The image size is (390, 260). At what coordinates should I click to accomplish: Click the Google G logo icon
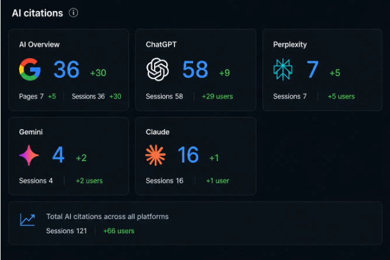[30, 70]
